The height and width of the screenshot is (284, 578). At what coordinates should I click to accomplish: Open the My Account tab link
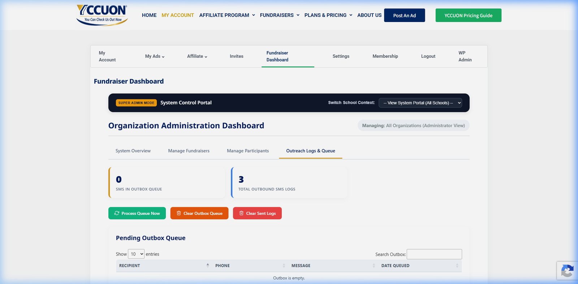point(107,56)
